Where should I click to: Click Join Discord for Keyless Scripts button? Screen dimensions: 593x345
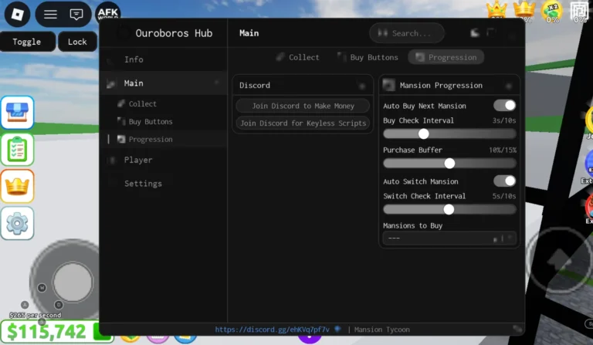coord(303,123)
